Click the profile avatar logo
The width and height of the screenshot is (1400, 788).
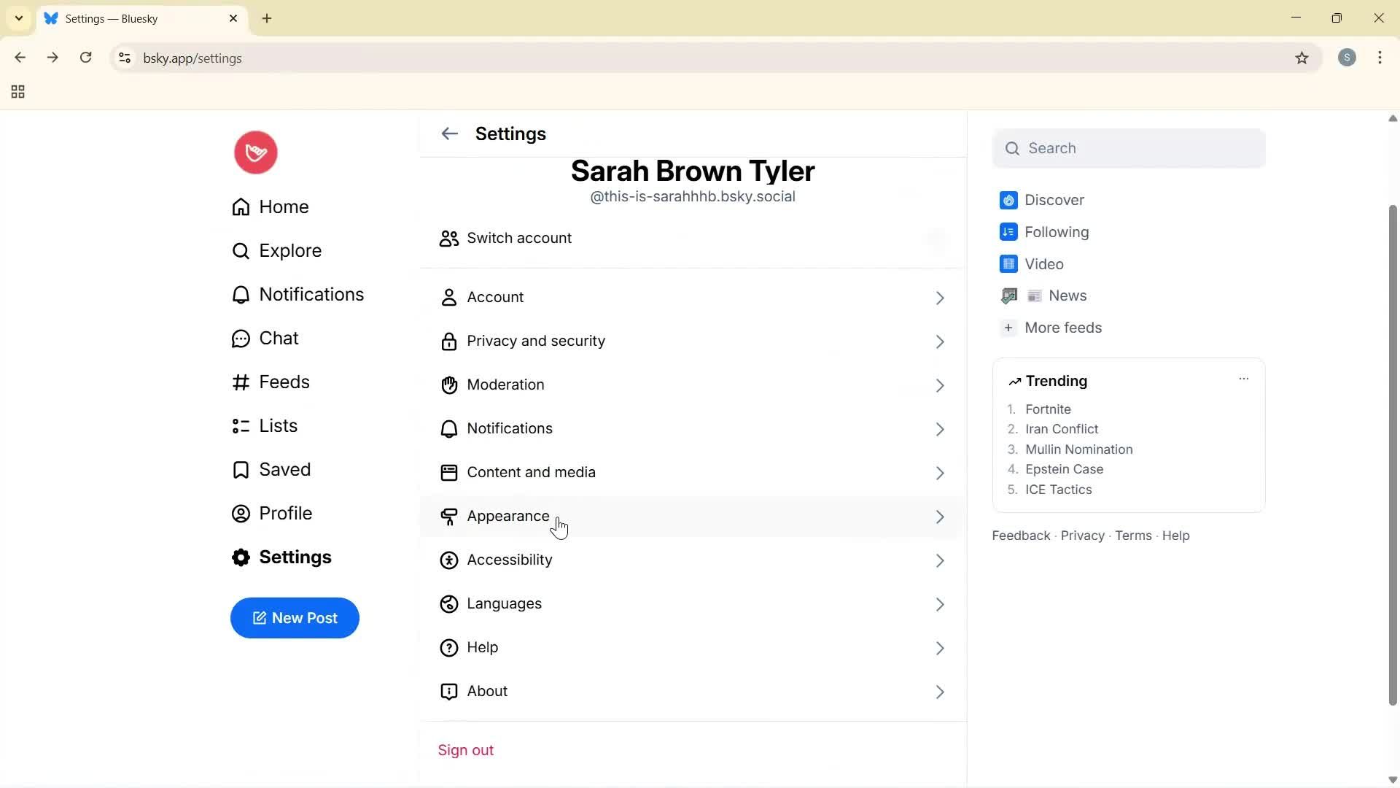(x=255, y=152)
